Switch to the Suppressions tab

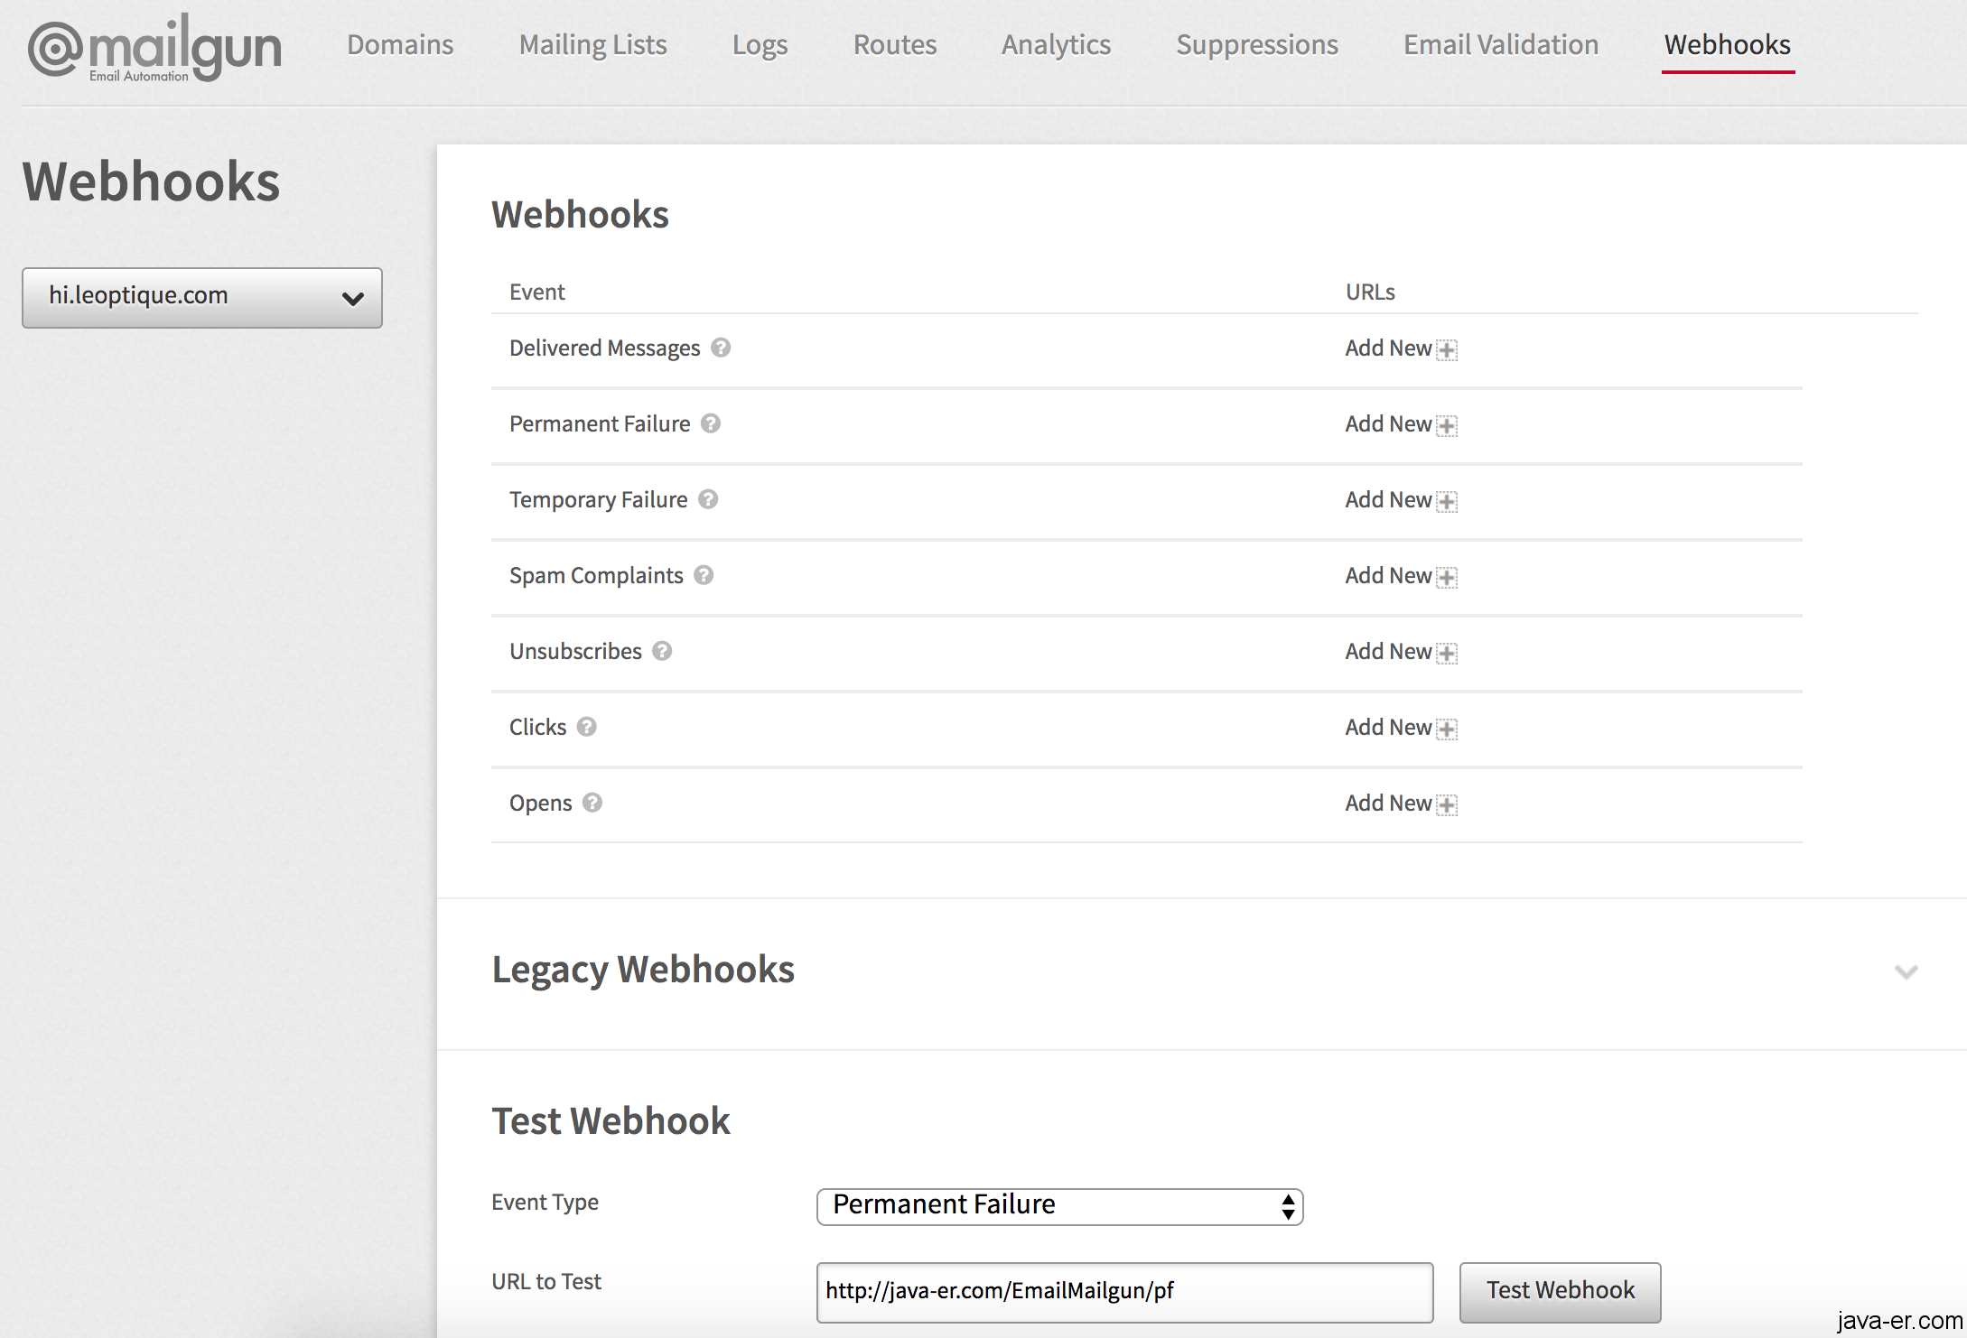(1257, 44)
